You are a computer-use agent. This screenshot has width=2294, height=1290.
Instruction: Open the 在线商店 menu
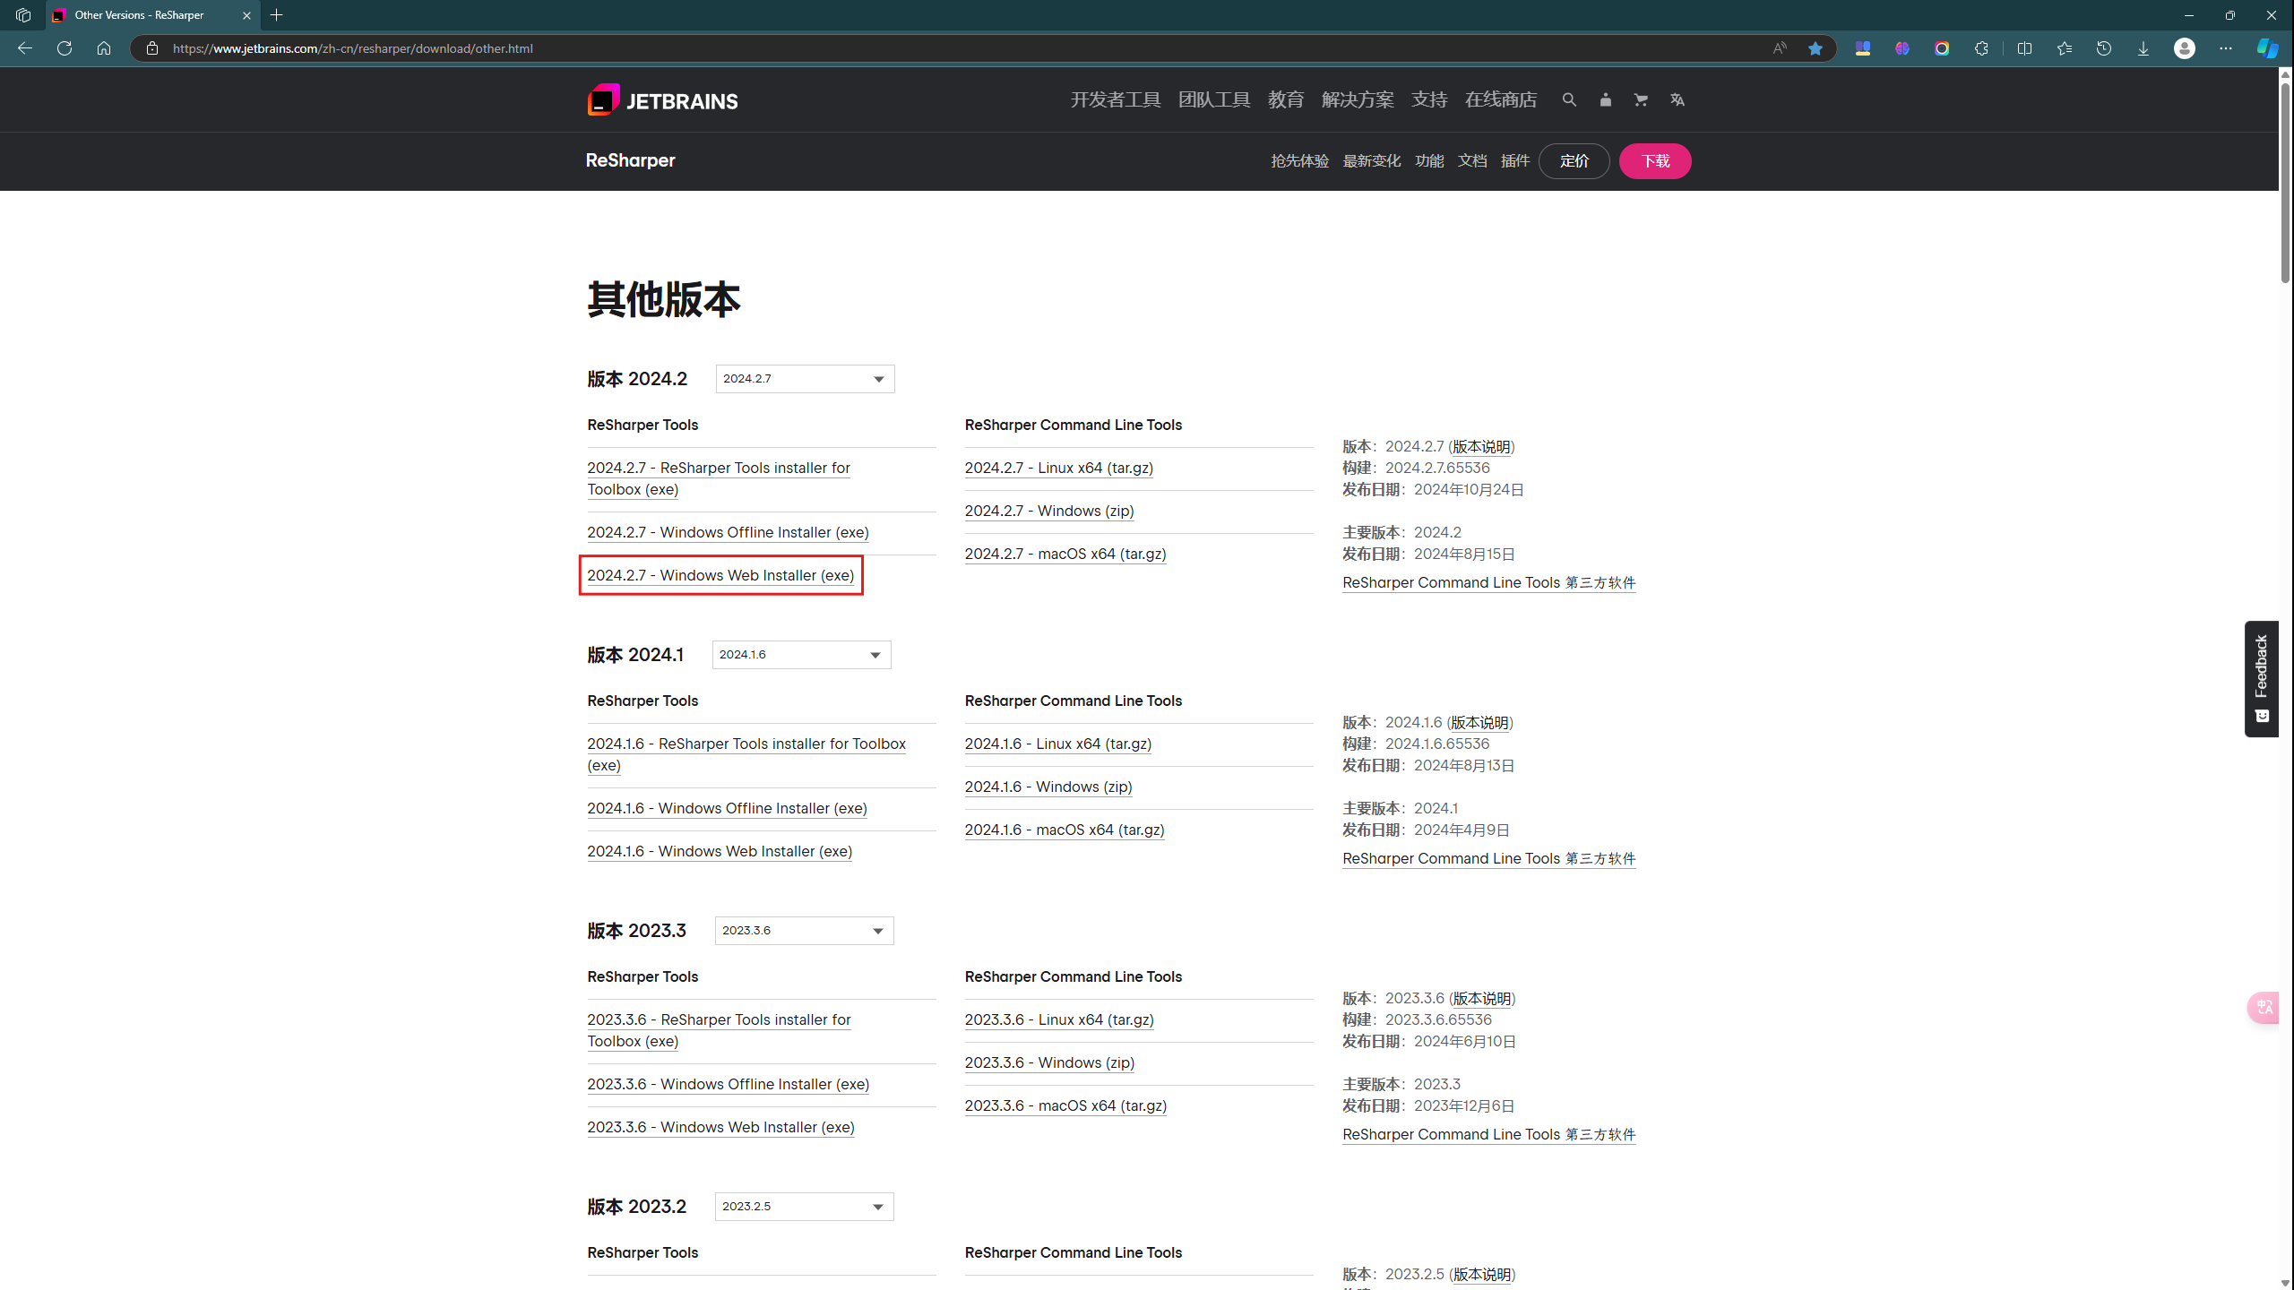[x=1501, y=99]
